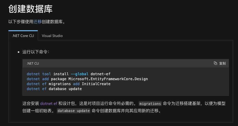
Task: Click the .NET CLI code block header label
Action: [33, 63]
